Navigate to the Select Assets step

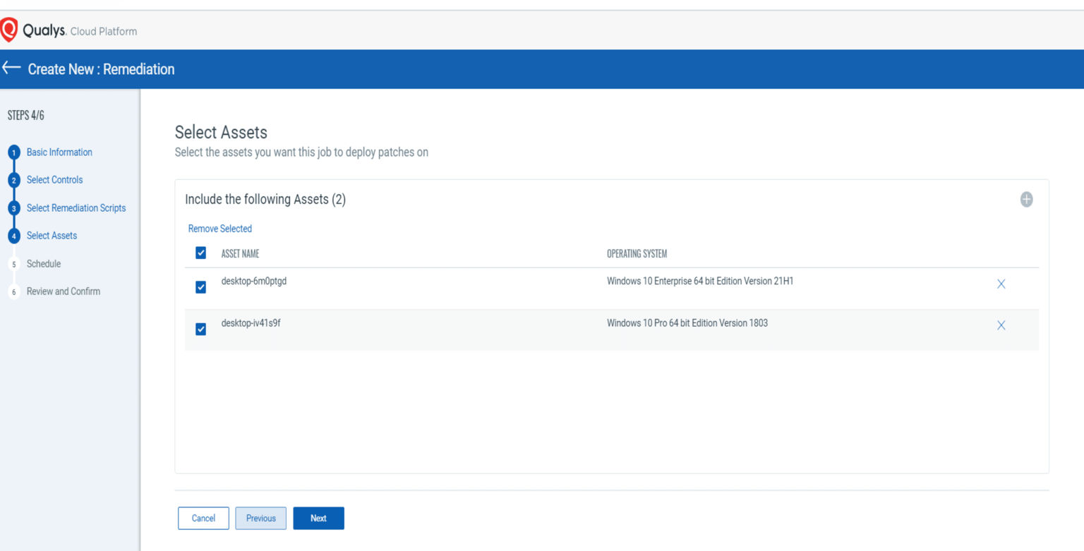click(x=51, y=235)
